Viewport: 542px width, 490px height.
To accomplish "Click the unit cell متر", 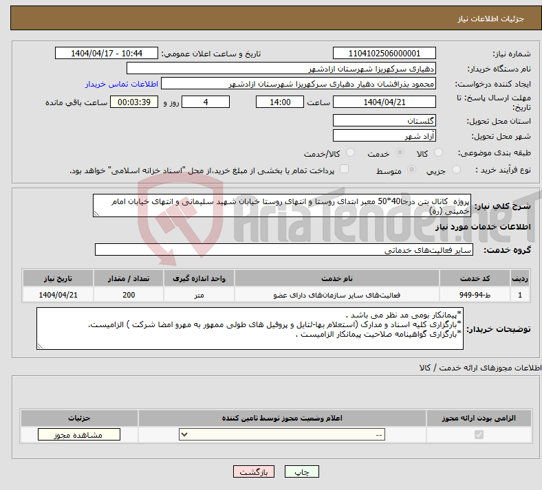I will pyautogui.click(x=199, y=295).
